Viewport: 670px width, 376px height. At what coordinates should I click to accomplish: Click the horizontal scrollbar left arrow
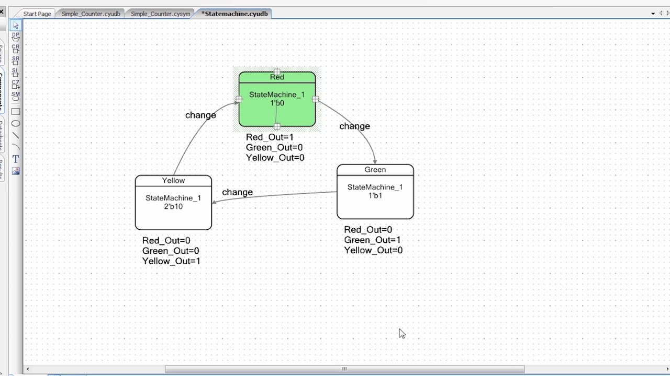(28, 369)
